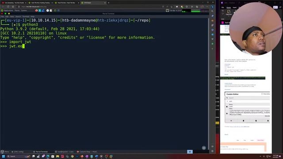Select the OneNote Home tab

(x=229, y=8)
